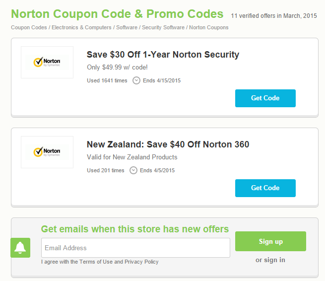
Task: Click the Norton logo on the $30 offer
Action: click(47, 62)
